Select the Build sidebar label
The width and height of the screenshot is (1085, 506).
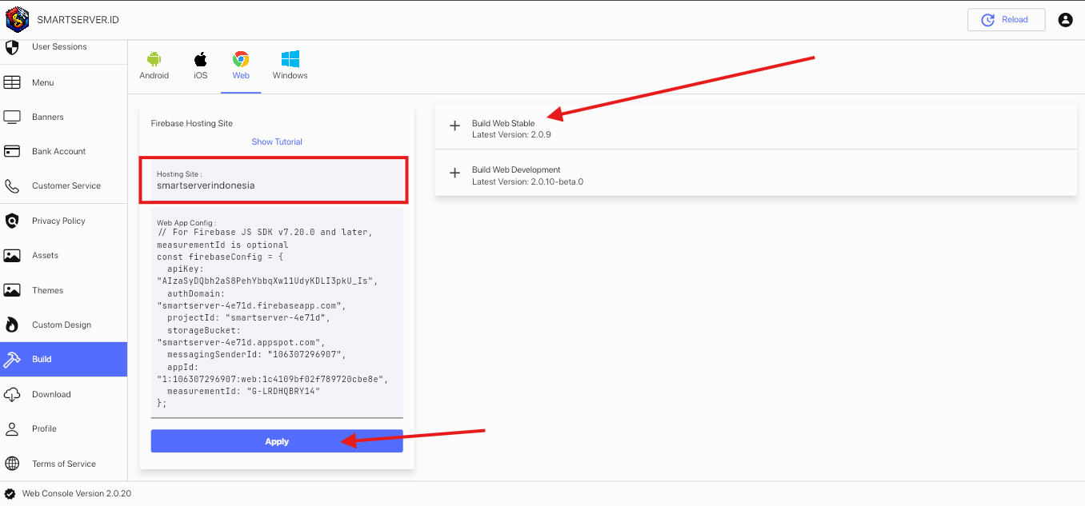[x=42, y=360]
